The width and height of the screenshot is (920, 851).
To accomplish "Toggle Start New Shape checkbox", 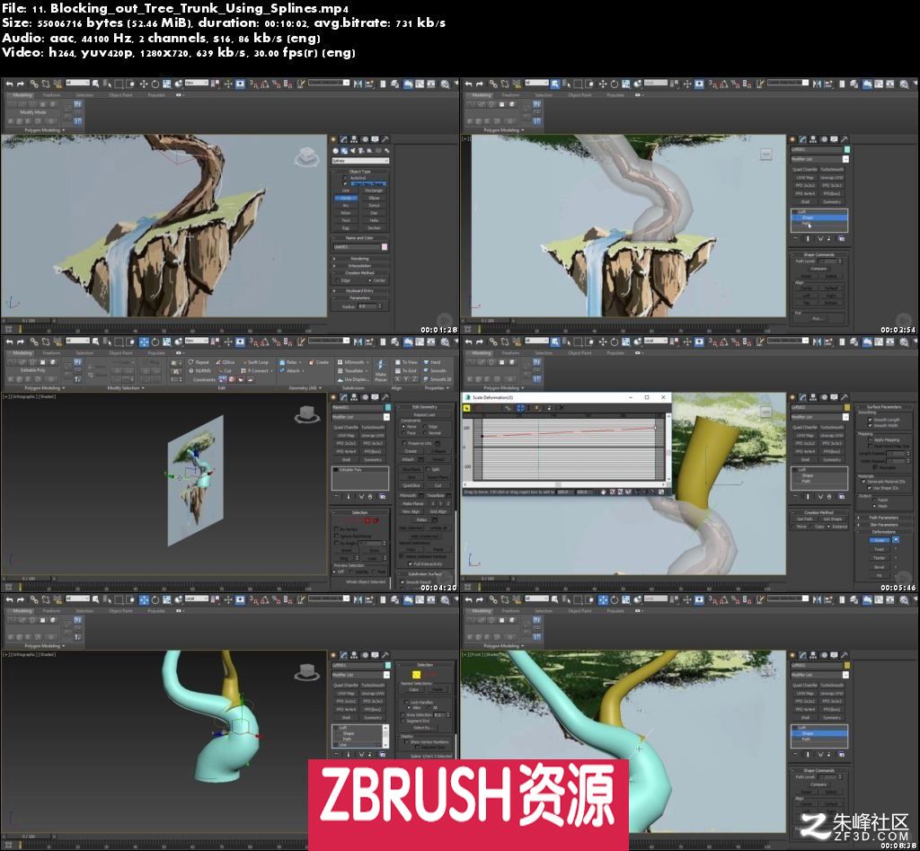I will (344, 183).
